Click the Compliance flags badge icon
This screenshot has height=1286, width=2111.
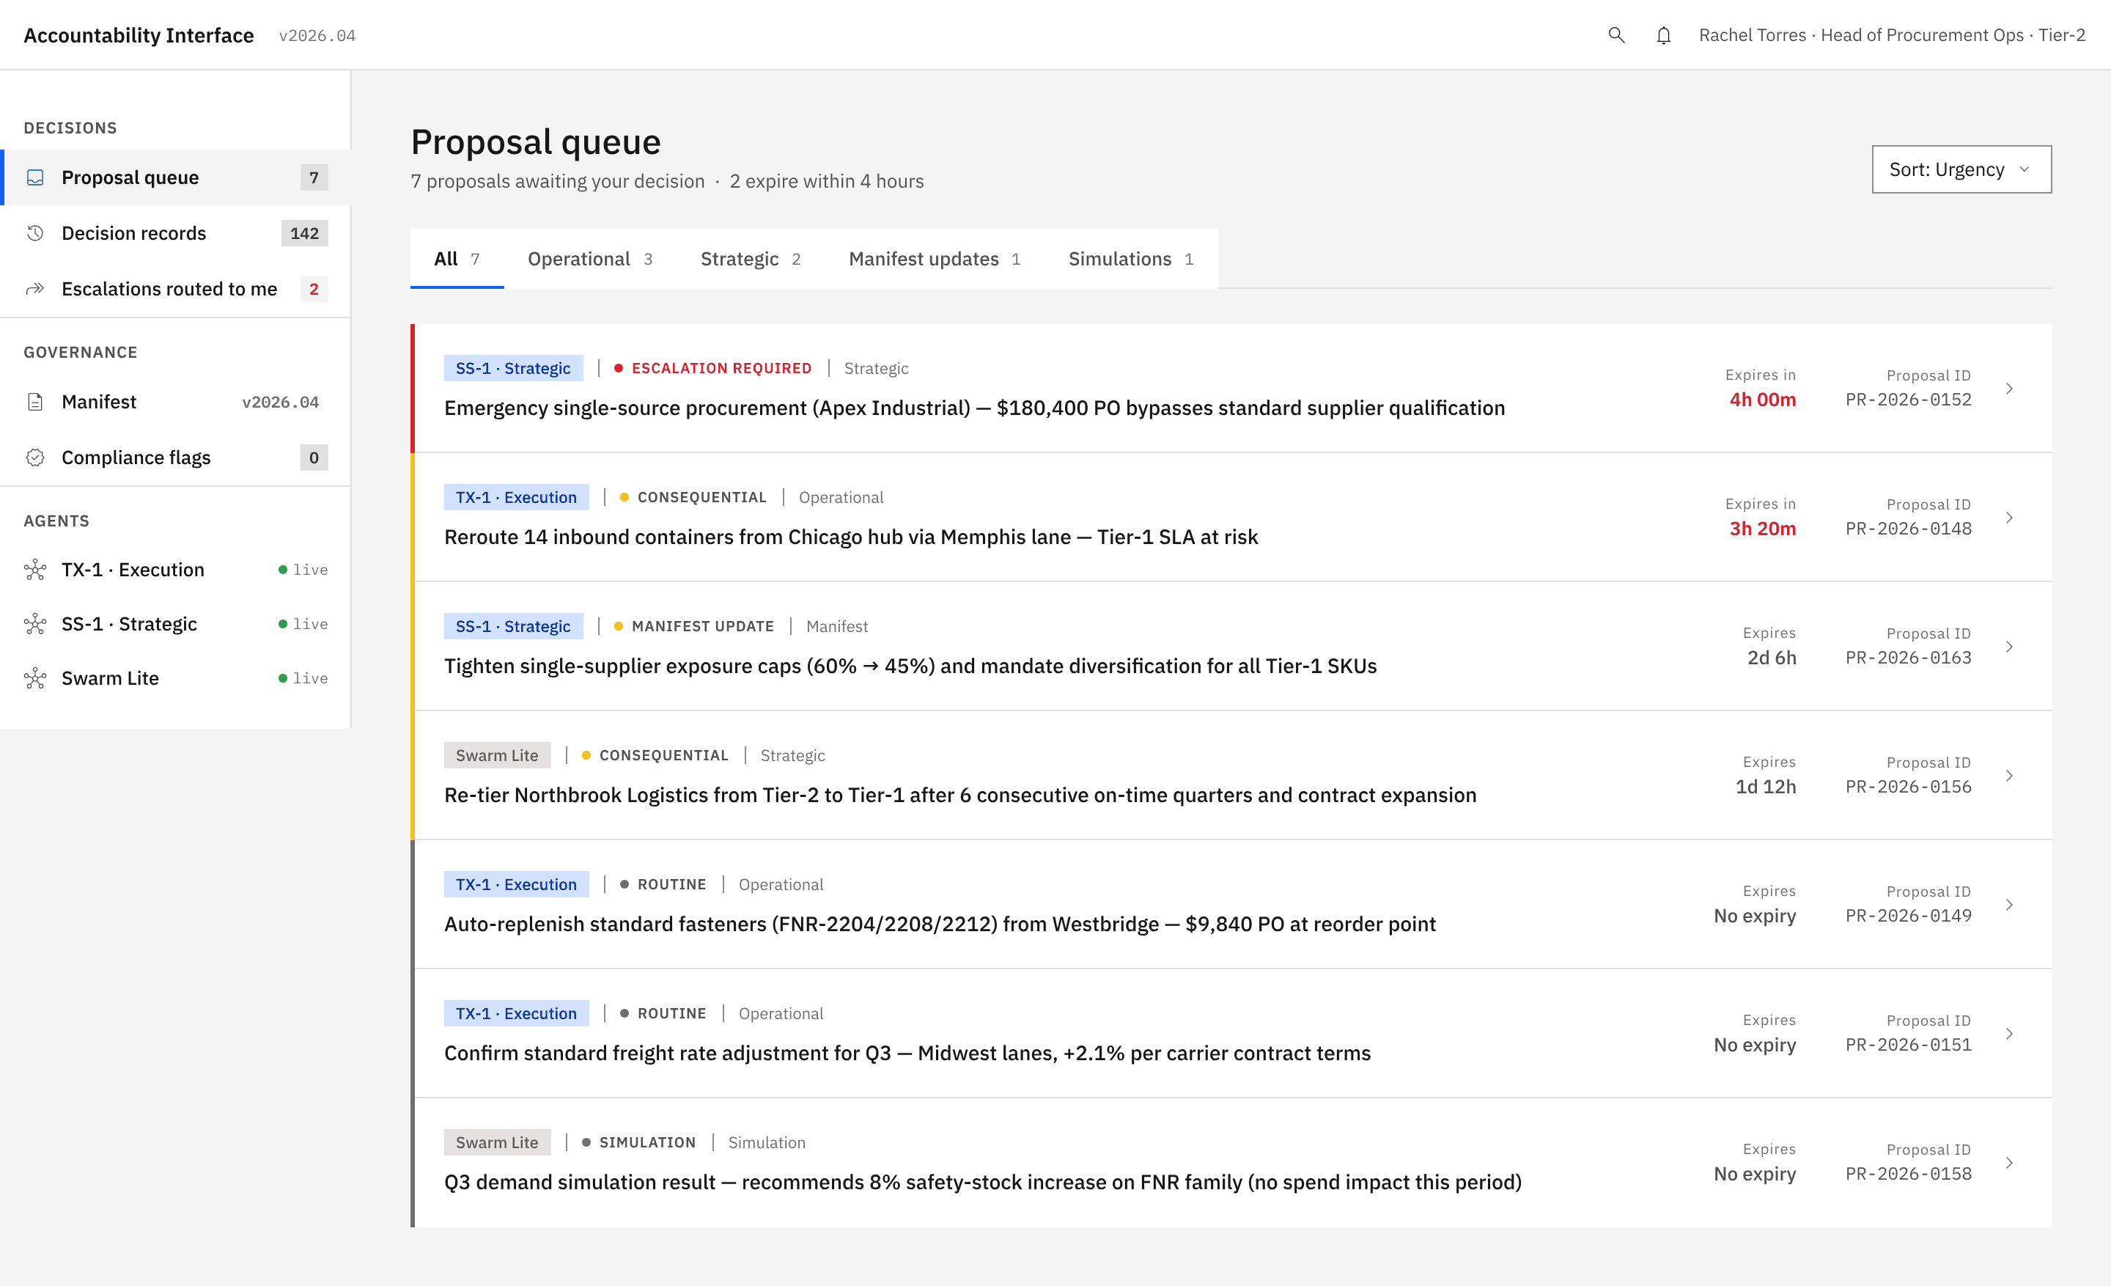point(35,458)
